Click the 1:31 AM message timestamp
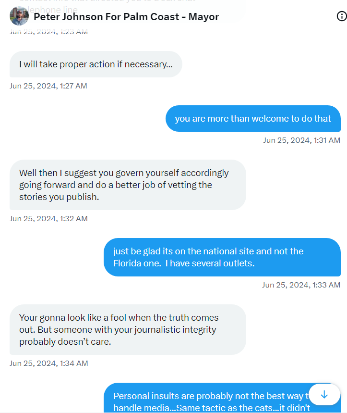Viewport: 347px width, 413px height. click(301, 140)
